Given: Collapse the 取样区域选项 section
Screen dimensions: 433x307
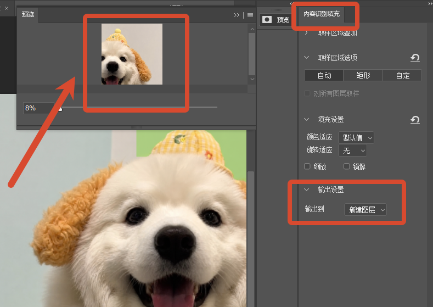Looking at the screenshot, I should coord(306,58).
